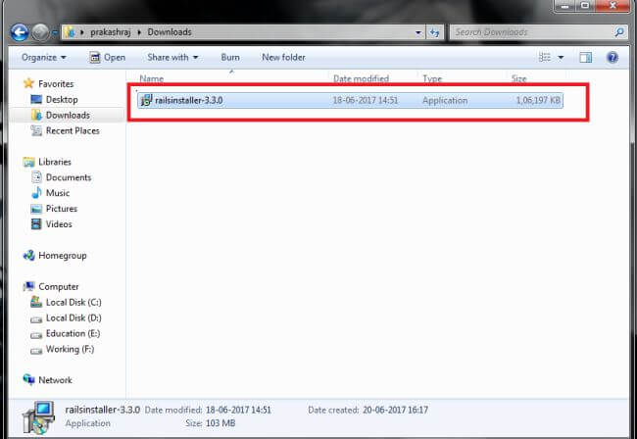
Task: Open recent locations dropdown beside Forward arrow
Action: pos(55,33)
